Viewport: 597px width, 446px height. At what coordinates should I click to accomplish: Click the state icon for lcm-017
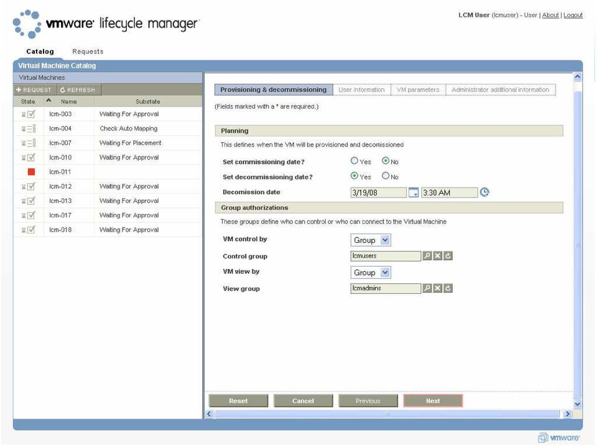click(x=29, y=215)
